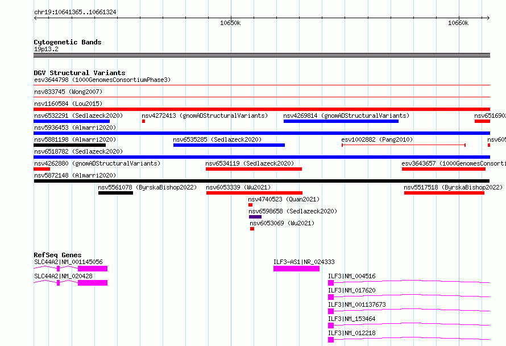Click the small red nsv4272413 gnomAD variant marker
The image size is (506, 346).
pos(144,121)
